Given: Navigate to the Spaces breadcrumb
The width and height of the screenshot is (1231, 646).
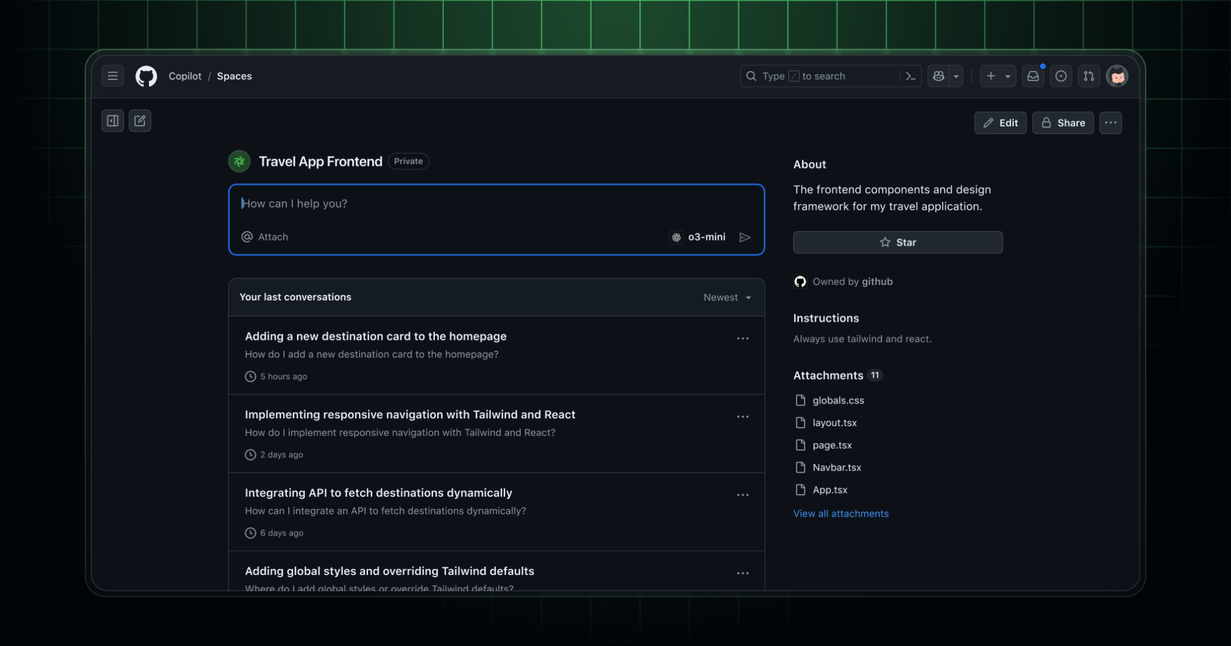Looking at the screenshot, I should tap(235, 76).
